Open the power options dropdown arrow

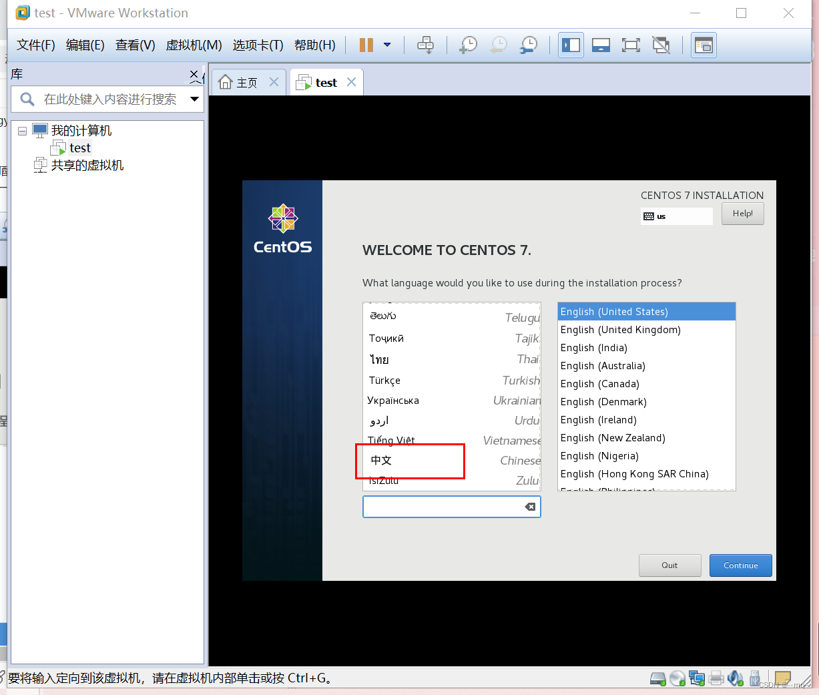pyautogui.click(x=387, y=45)
